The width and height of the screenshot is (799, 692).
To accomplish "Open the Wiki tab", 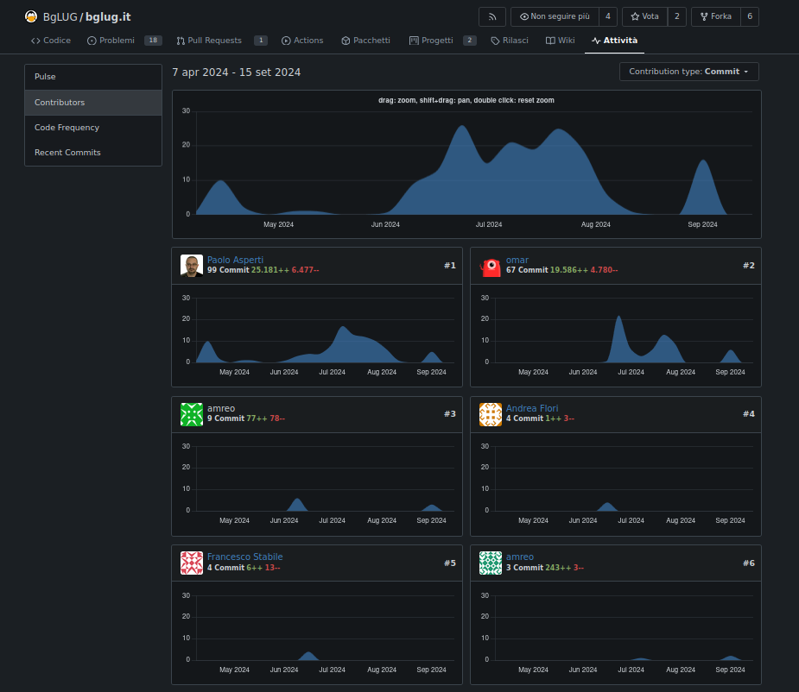I will [561, 41].
